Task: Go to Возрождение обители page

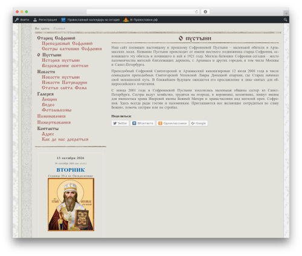Action: click(65, 66)
